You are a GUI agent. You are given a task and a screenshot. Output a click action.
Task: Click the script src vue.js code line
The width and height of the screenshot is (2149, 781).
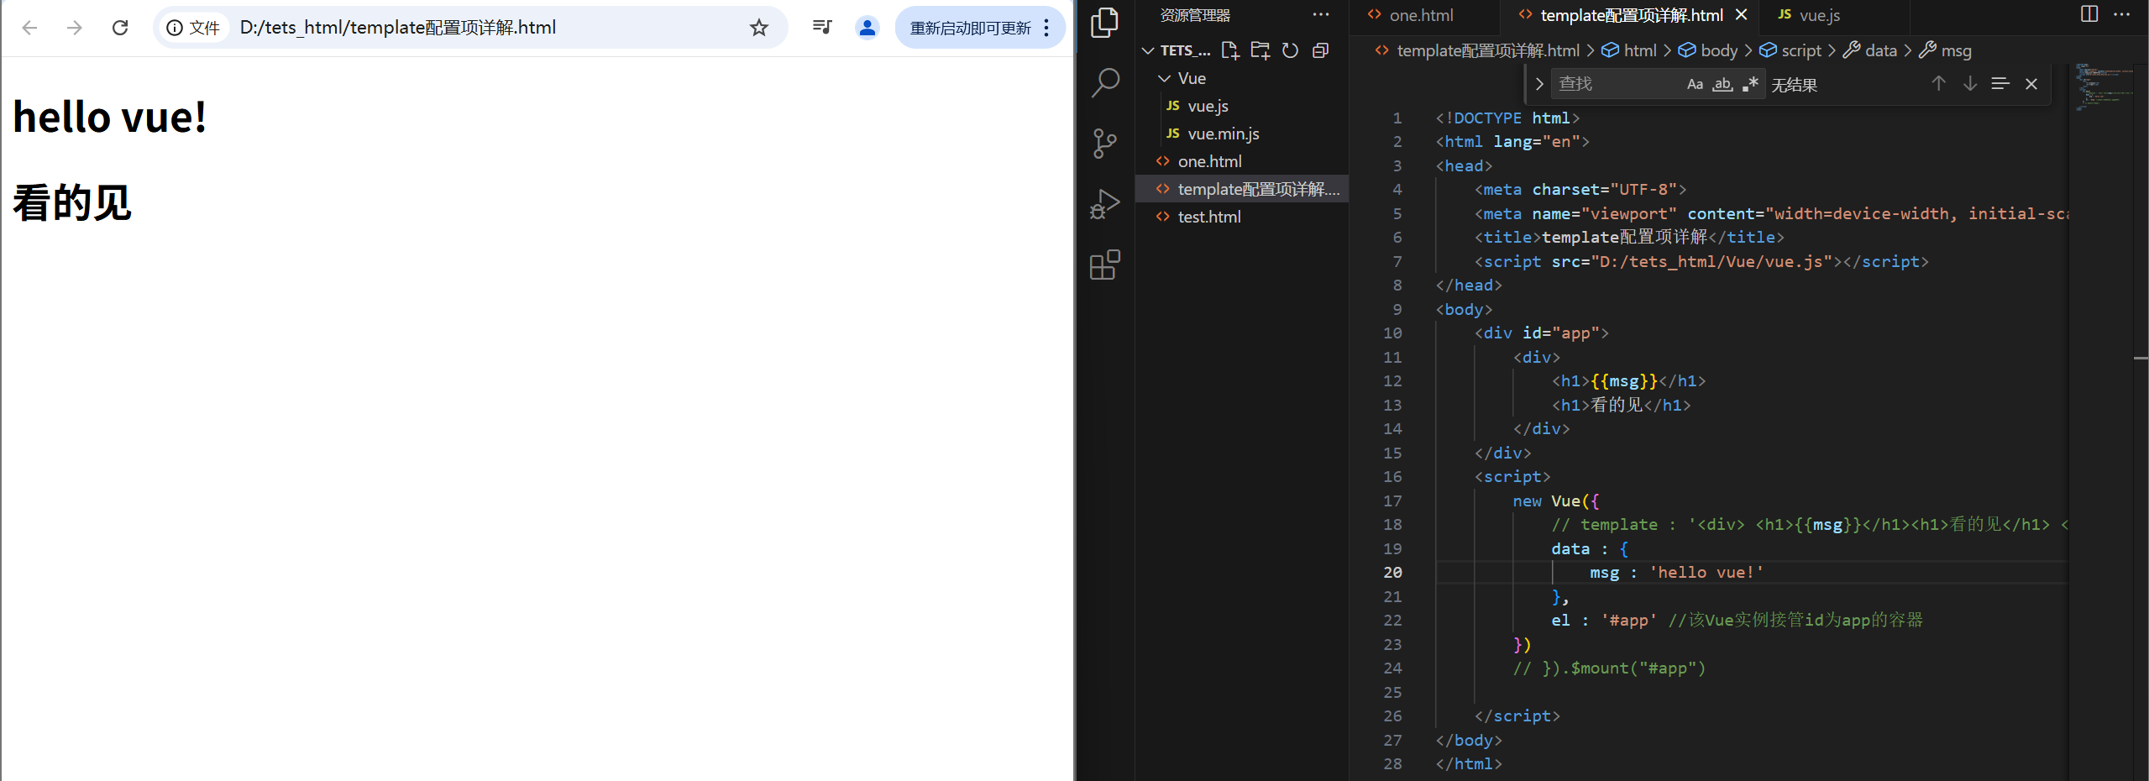tap(1701, 261)
